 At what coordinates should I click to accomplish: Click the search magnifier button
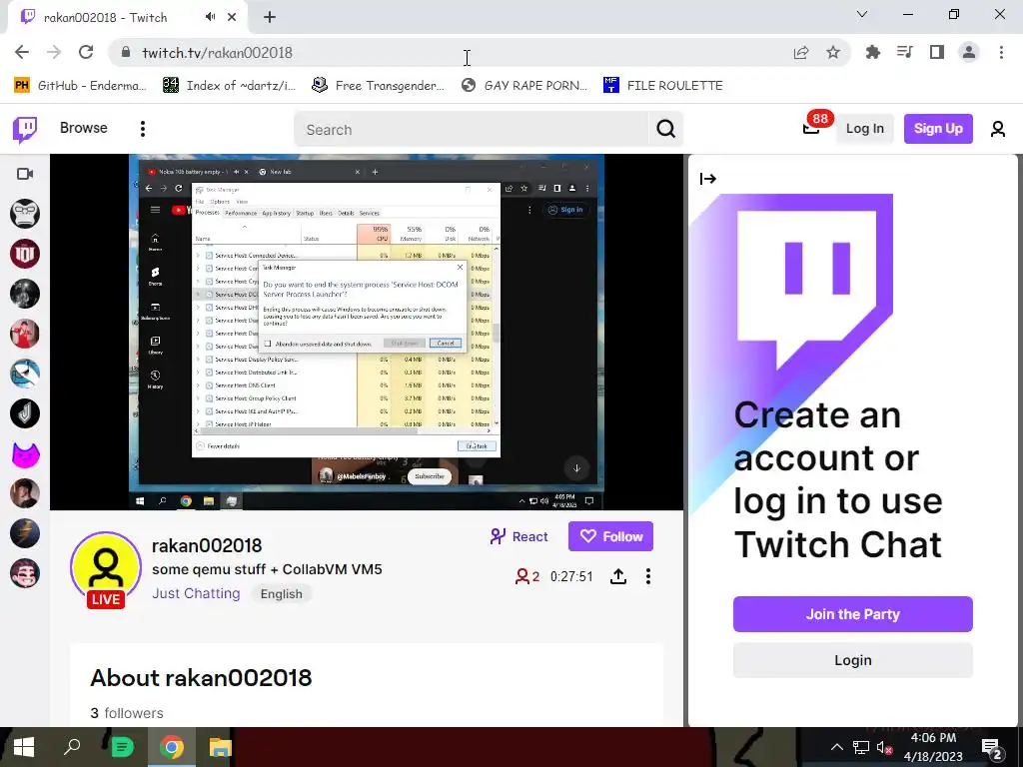[665, 129]
